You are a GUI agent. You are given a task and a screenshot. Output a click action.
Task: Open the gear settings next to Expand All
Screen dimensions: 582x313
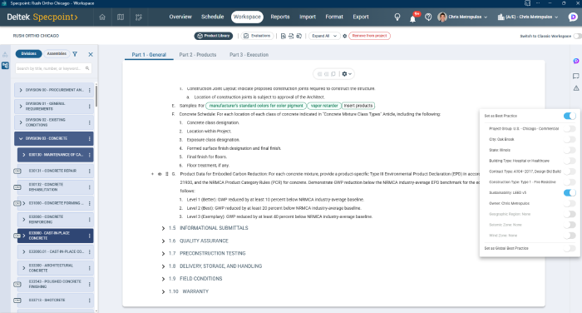344,36
